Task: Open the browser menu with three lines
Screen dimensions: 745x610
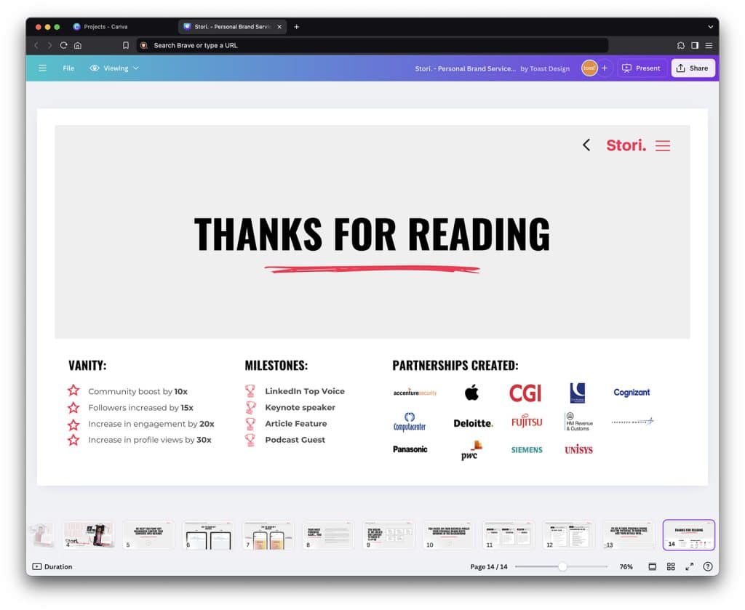Action: [709, 45]
